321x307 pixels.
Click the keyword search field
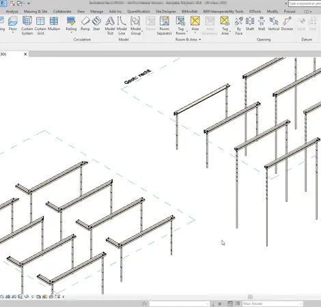[305, 3]
